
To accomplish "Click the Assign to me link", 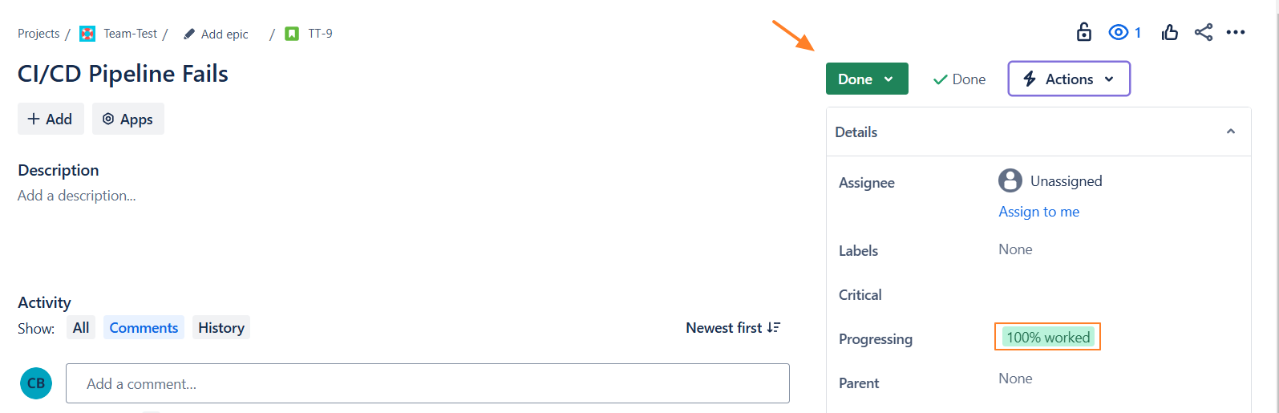I will (1038, 212).
